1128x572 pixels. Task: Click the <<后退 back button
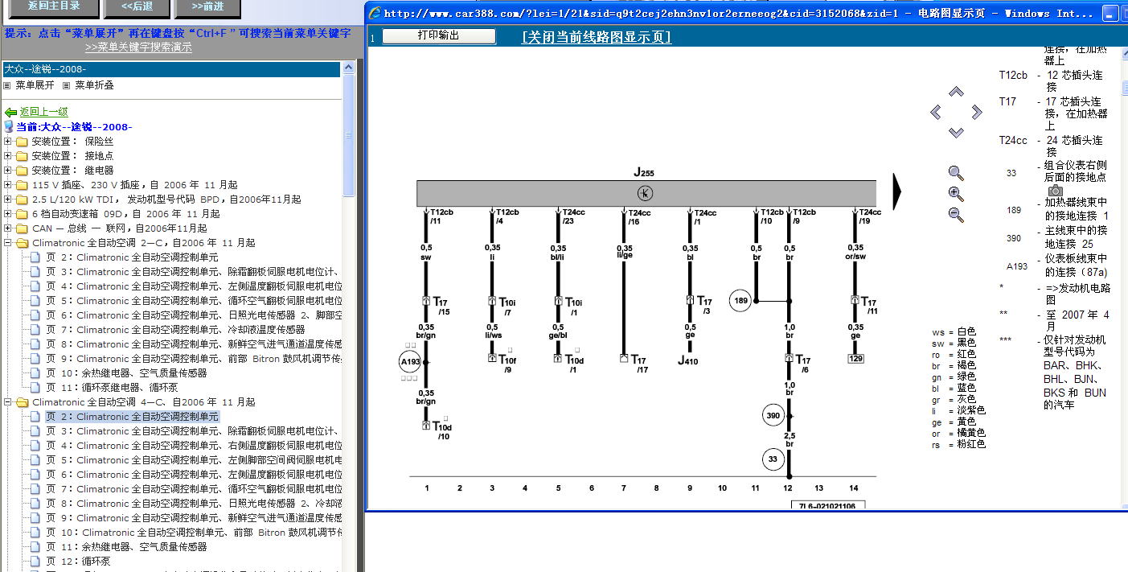pyautogui.click(x=137, y=6)
